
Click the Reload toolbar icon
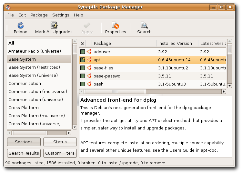pos(20,26)
